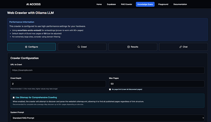Click the magnifier icon on Crawl tab

click(79, 47)
